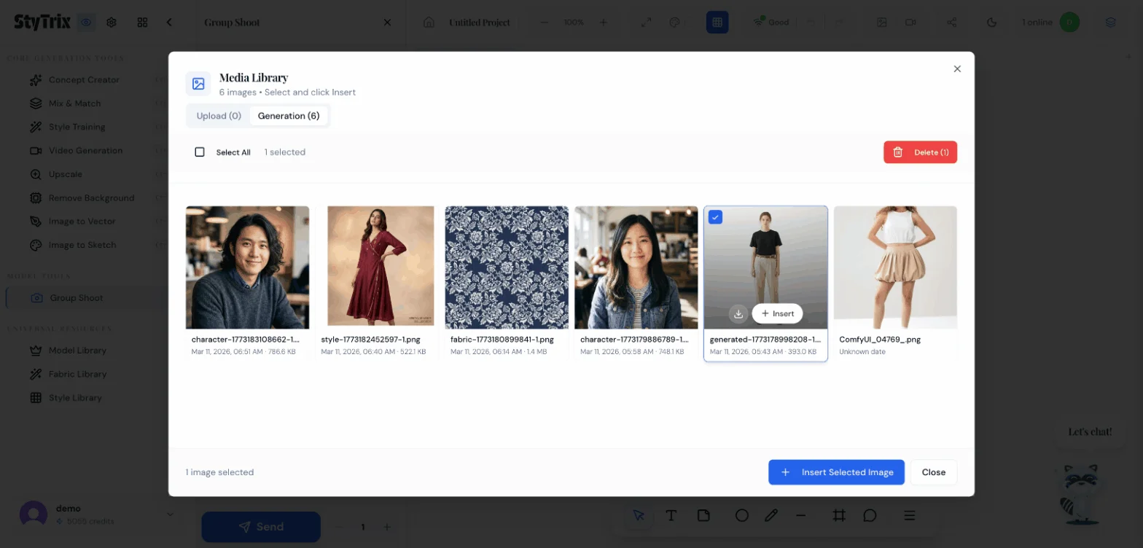The height and width of the screenshot is (548, 1143).
Task: Select the Generation (6) tab
Action: (x=289, y=116)
